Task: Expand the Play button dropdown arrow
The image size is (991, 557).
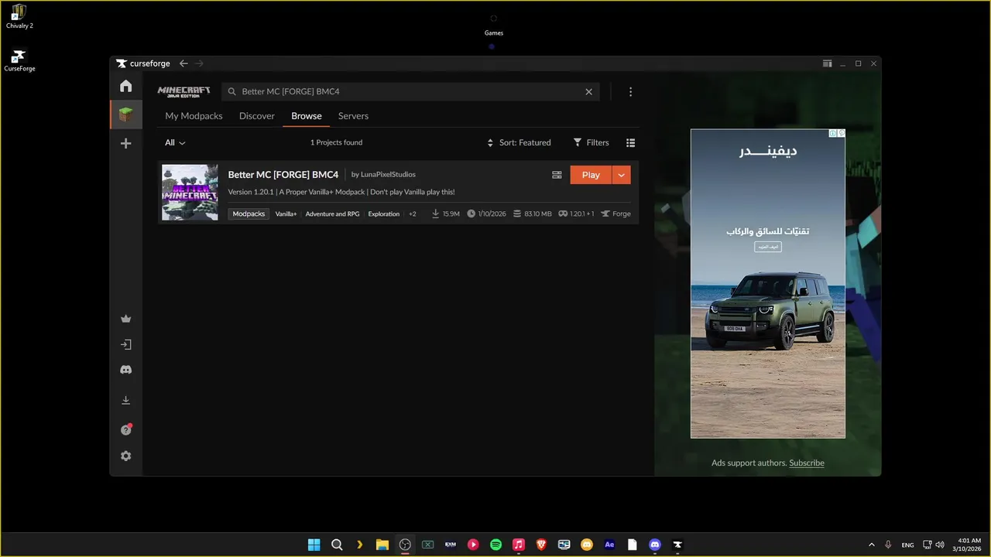Action: [x=622, y=175]
